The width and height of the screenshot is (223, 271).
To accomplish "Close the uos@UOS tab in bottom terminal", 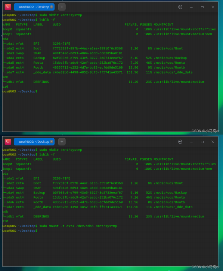I will [x=52, y=142].
